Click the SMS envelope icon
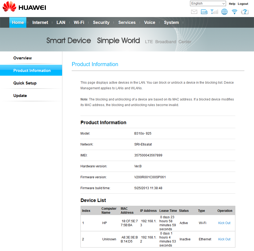Screen dimensions: 254x251 click(x=194, y=12)
